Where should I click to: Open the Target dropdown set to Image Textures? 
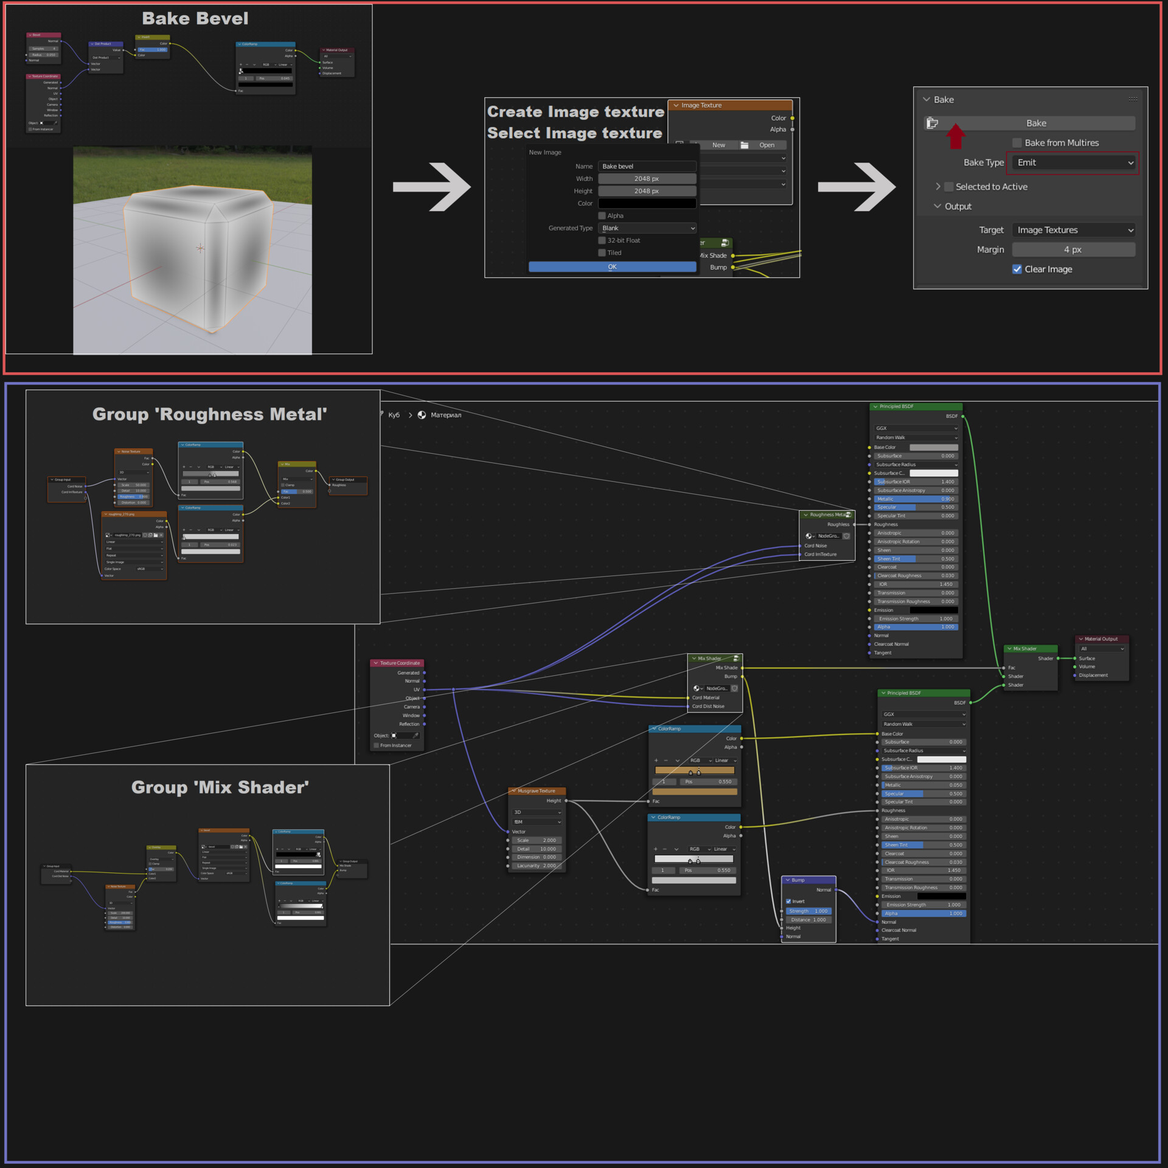coord(1074,230)
